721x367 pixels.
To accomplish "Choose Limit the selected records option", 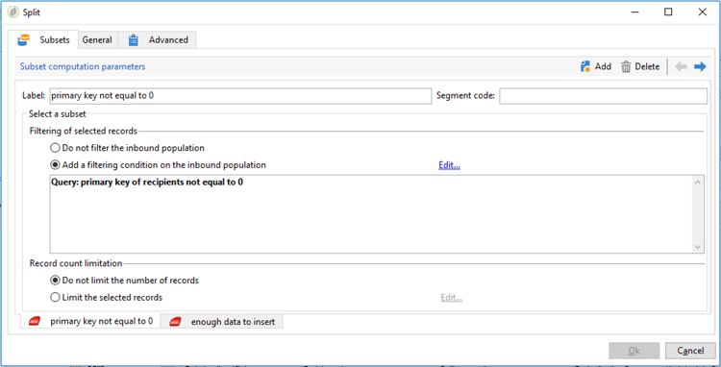I will [x=55, y=297].
